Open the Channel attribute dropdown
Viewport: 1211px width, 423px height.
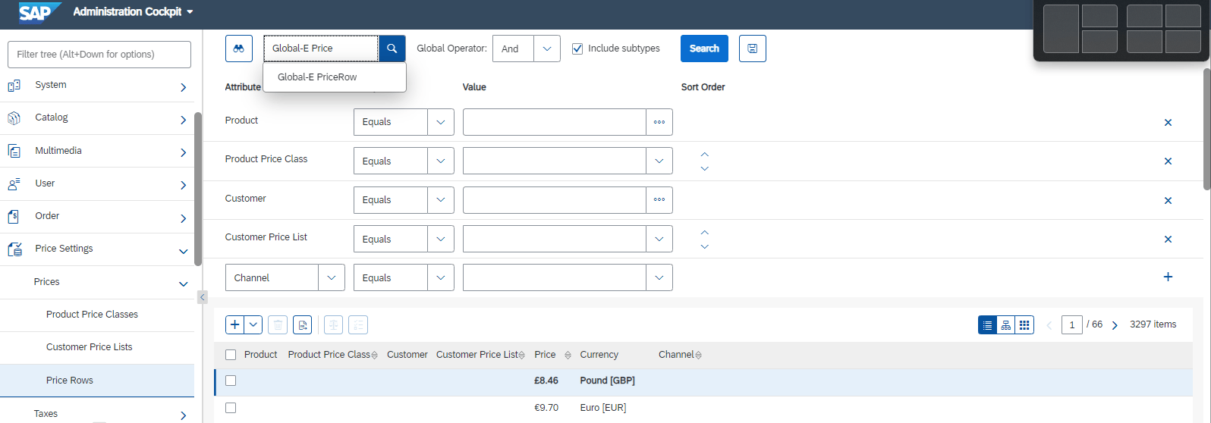(x=285, y=277)
